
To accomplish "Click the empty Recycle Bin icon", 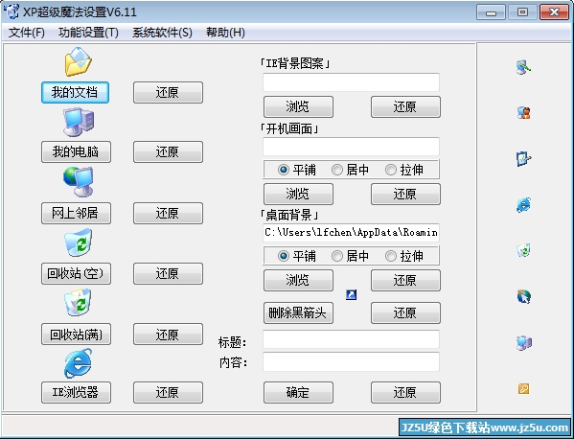I will [78, 242].
